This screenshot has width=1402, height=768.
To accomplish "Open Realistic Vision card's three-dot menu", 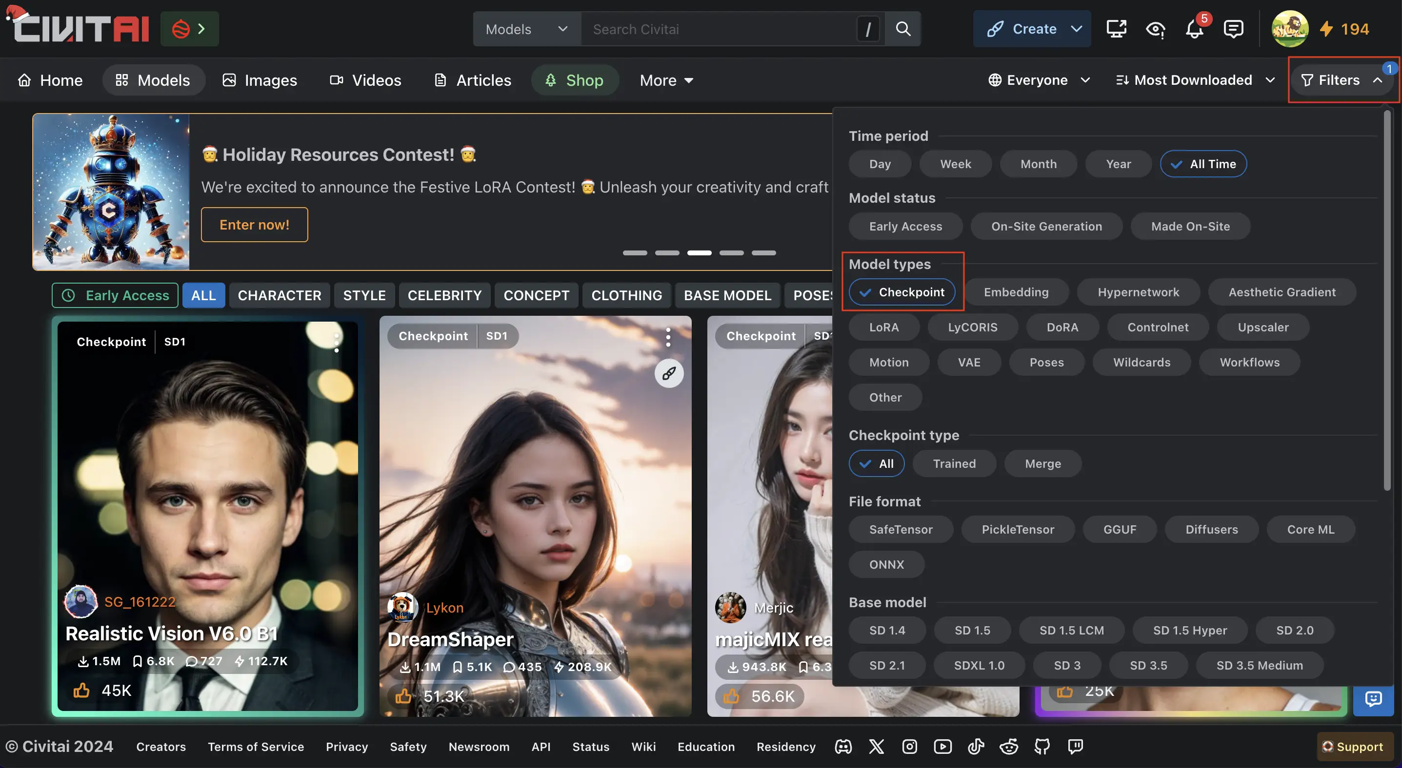I will click(337, 343).
